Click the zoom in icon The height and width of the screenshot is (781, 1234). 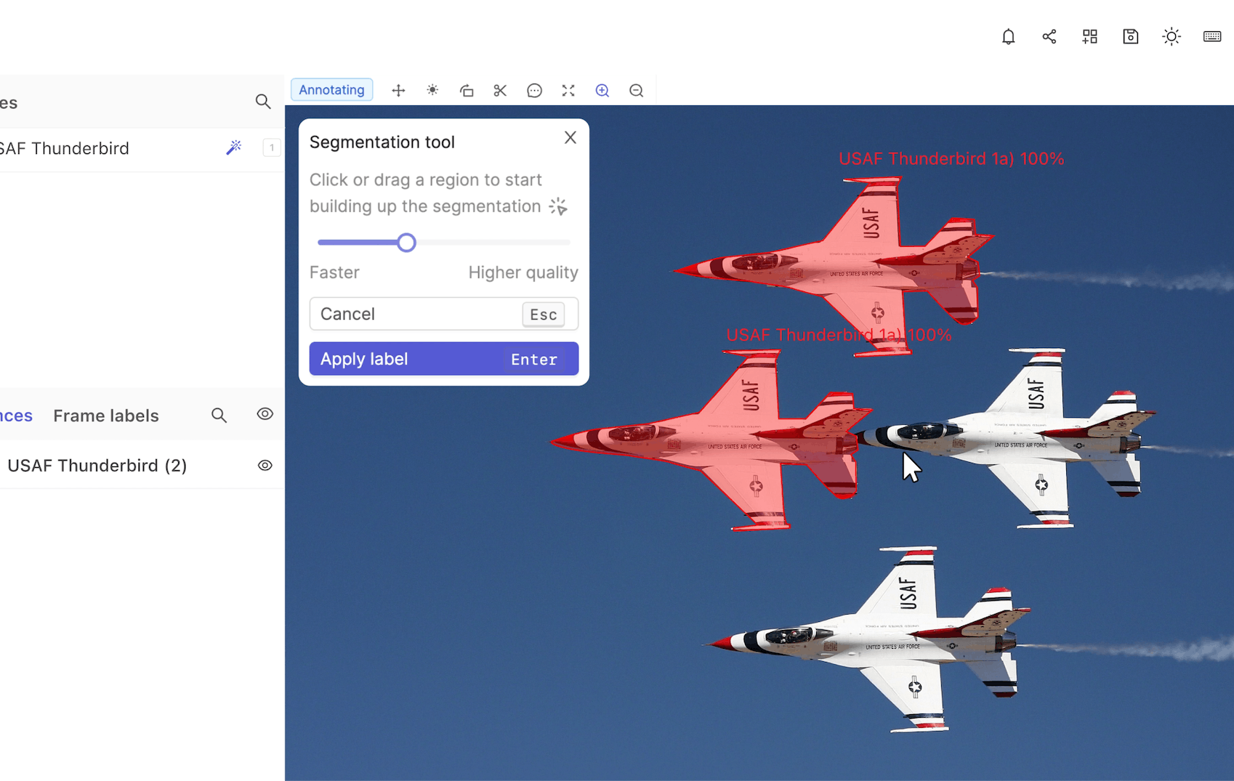(602, 90)
